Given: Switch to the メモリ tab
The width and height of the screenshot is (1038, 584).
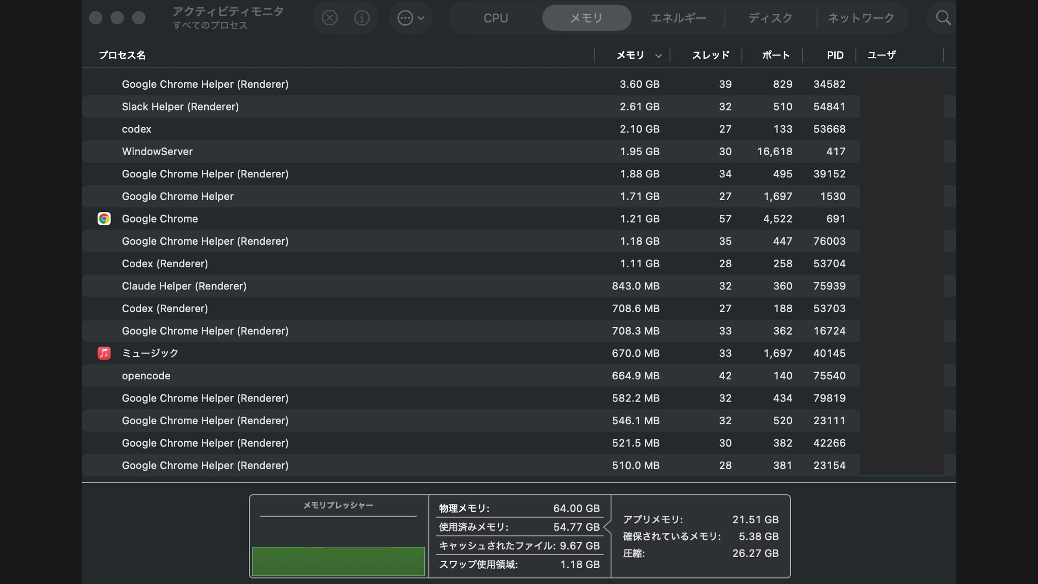Looking at the screenshot, I should tap(586, 18).
